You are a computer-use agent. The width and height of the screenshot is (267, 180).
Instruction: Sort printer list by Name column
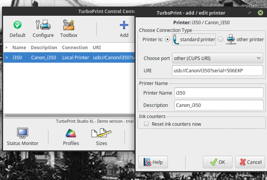tap(20, 47)
